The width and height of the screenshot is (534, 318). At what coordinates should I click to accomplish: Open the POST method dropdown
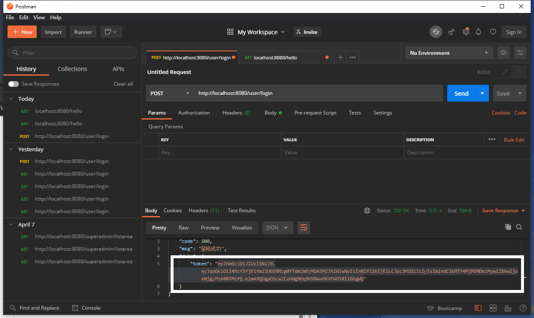[x=170, y=93]
